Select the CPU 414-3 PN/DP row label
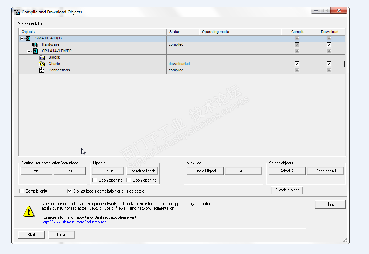 (x=57, y=51)
